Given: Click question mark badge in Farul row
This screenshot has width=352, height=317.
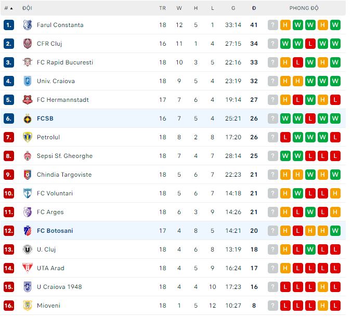Looking at the screenshot, I should tap(273, 25).
